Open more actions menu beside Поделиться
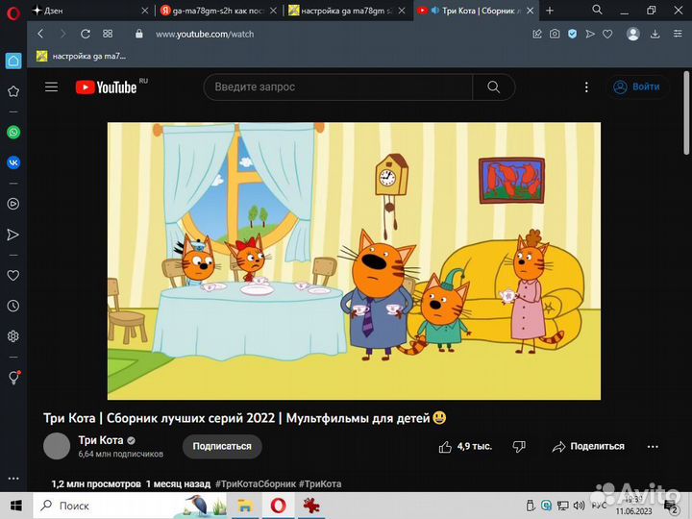692x519 pixels. [x=653, y=447]
